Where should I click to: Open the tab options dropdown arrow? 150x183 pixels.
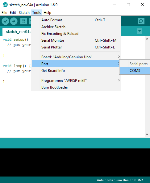pyautogui.click(x=140, y=31)
